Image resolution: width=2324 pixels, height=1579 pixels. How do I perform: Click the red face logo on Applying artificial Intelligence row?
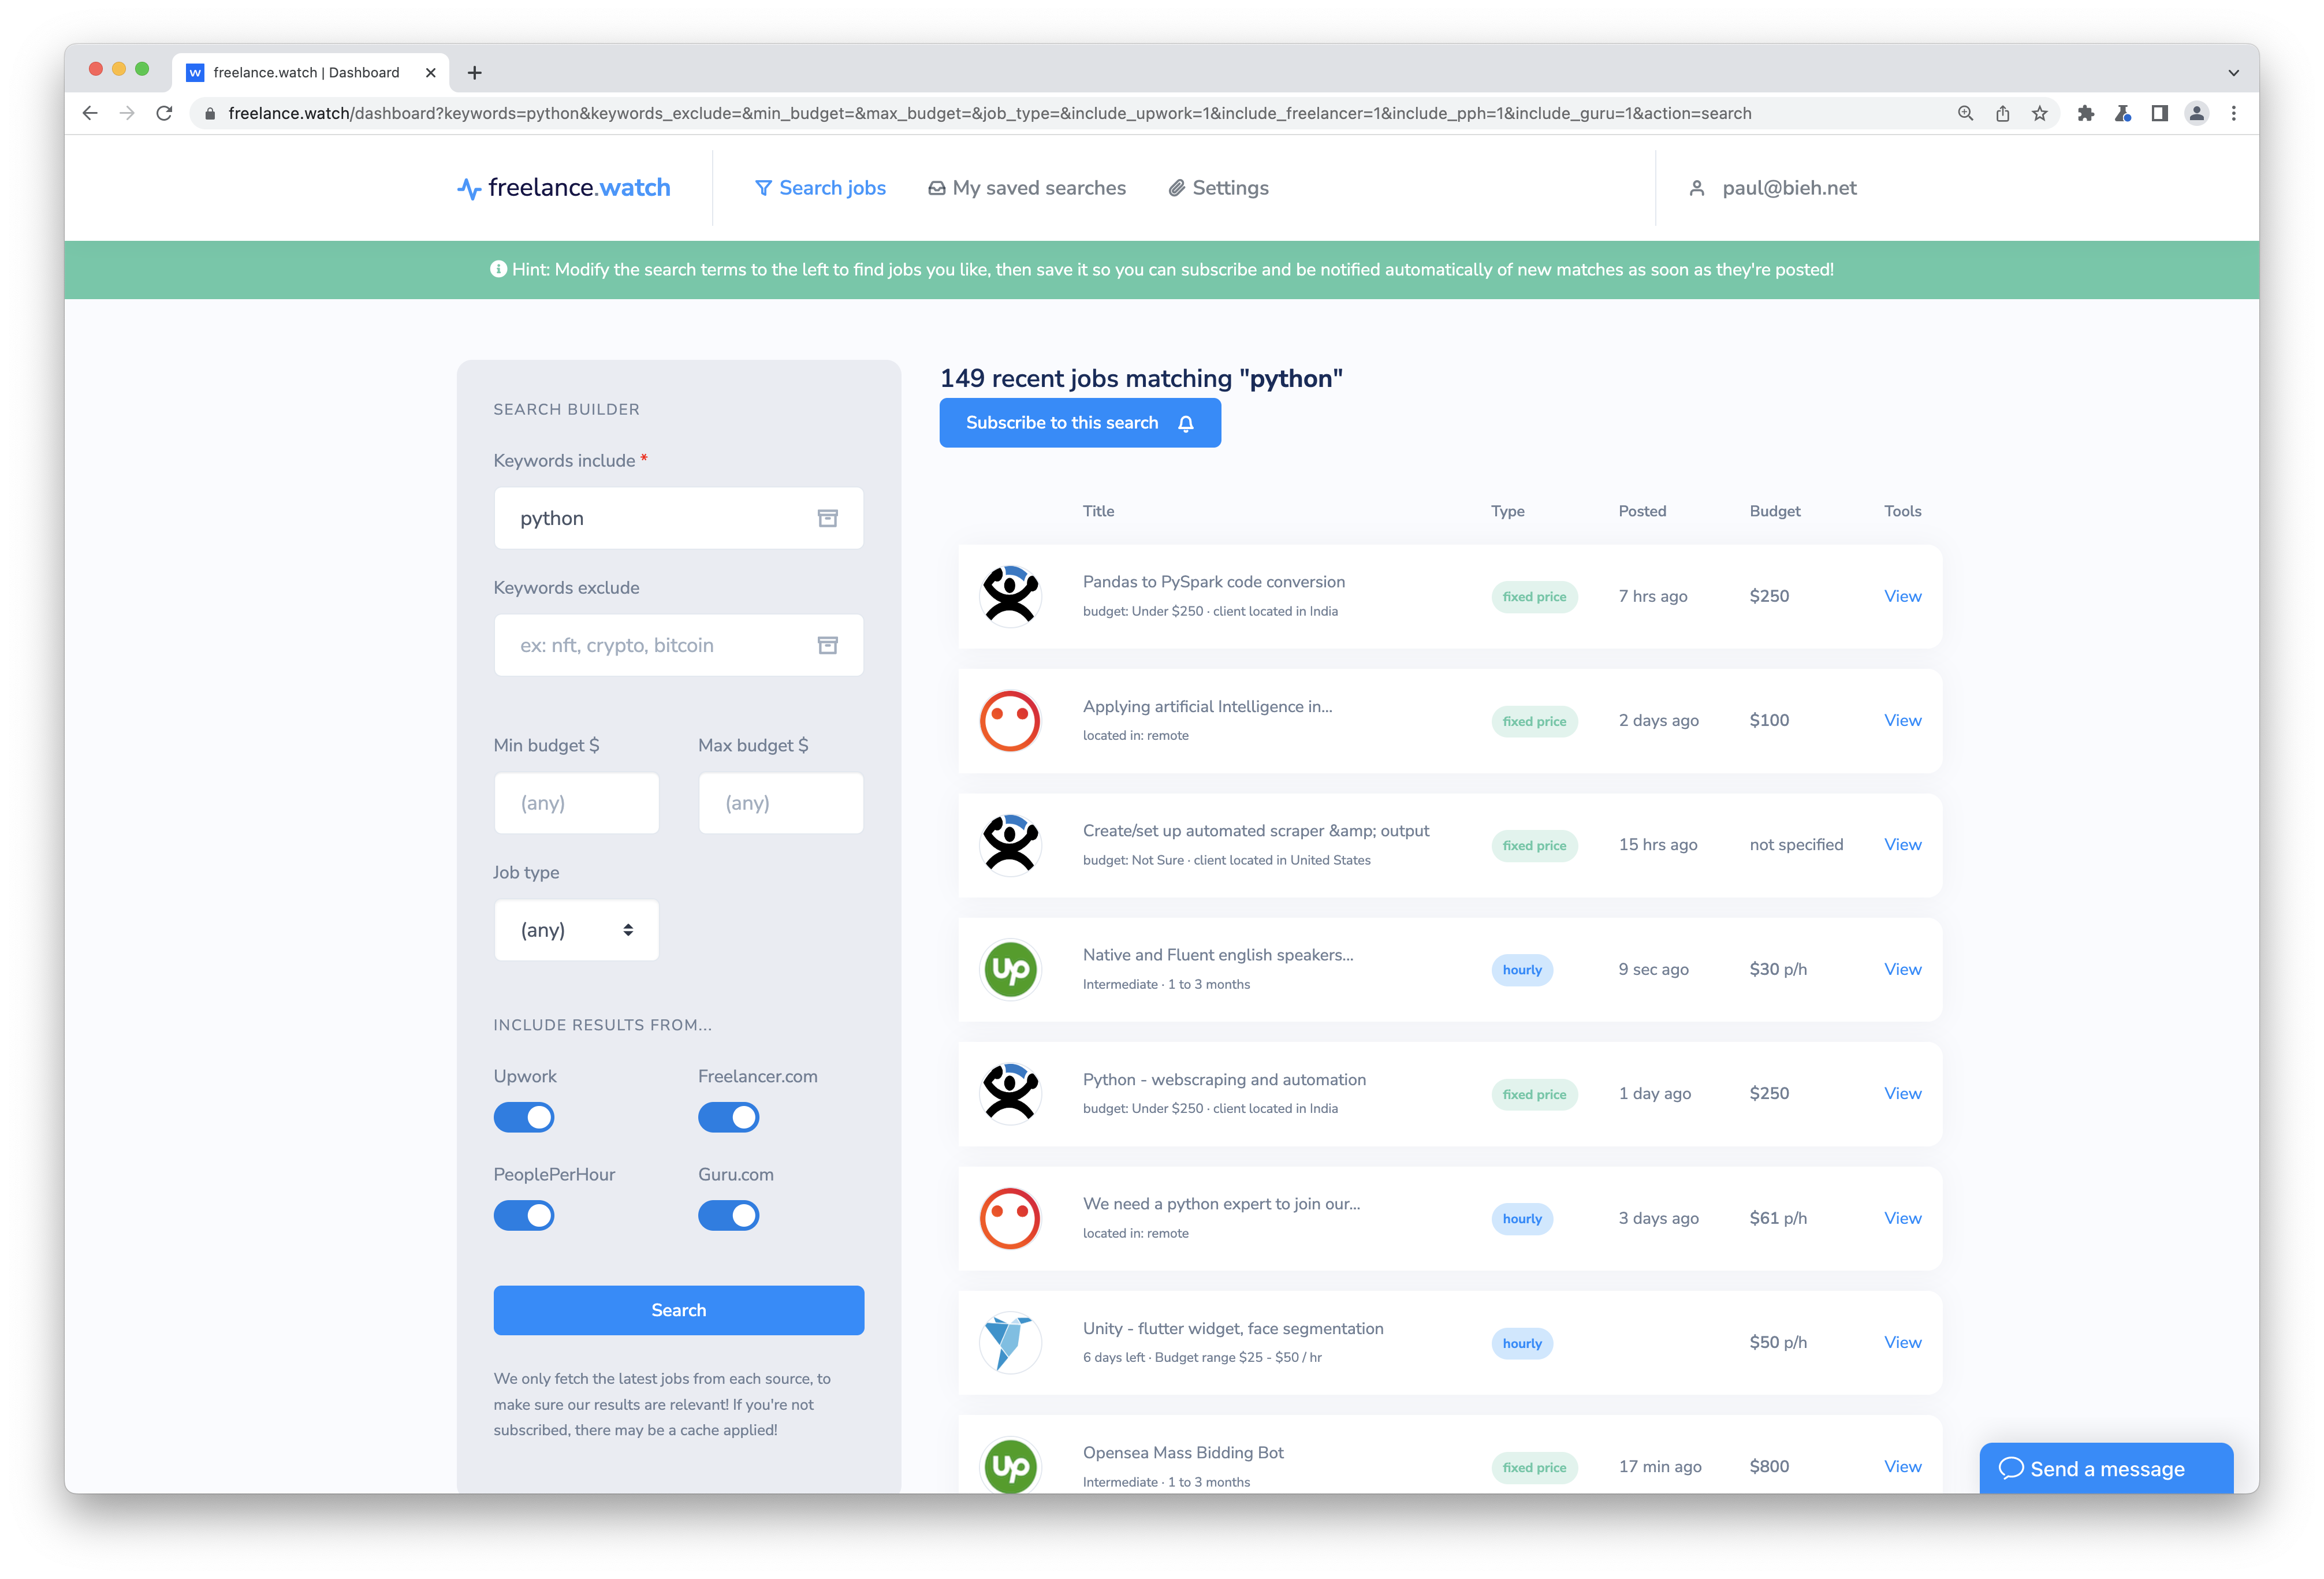click(1010, 720)
